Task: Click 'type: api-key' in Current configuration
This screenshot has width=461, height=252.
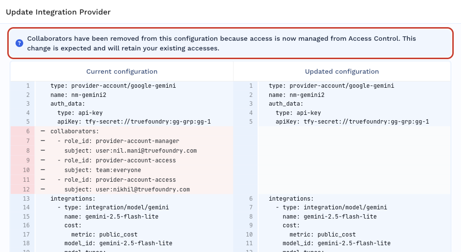Action: [x=80, y=113]
